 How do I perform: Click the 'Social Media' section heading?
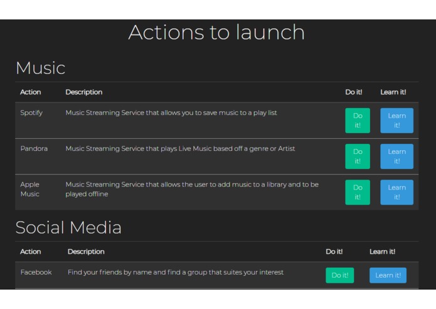68,228
